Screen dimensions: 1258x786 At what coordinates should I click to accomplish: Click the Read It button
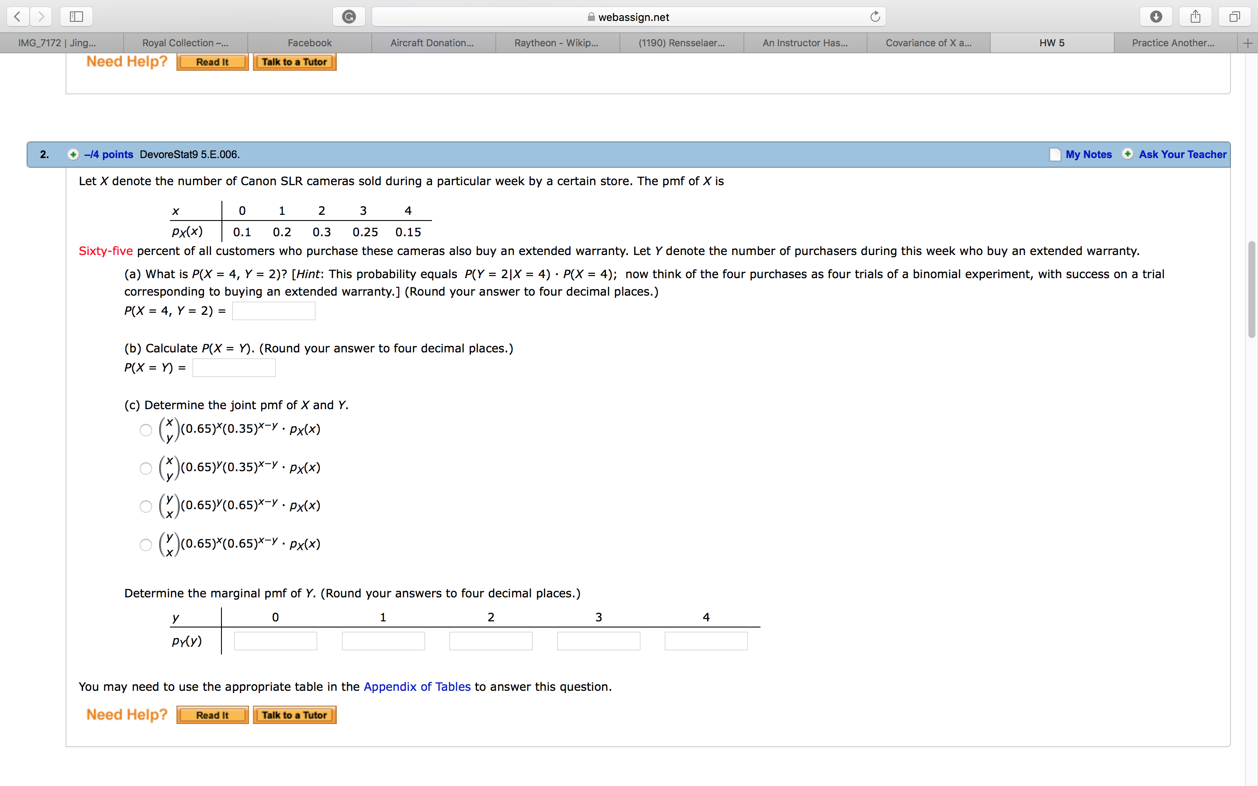tap(212, 714)
